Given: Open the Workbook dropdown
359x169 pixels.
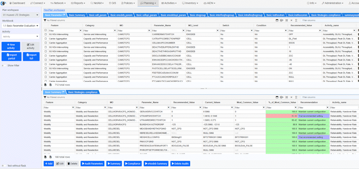Looking at the screenshot, I should [x=20, y=26].
